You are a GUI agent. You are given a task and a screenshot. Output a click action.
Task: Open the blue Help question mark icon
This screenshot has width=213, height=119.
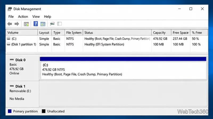click(x=36, y=24)
